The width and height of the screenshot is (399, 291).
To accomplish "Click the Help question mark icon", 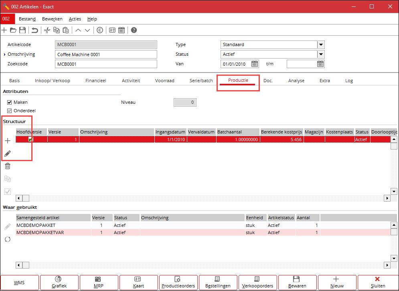I will point(134,30).
